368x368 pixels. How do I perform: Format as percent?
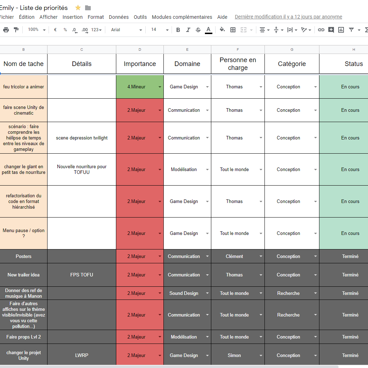(x=65, y=30)
